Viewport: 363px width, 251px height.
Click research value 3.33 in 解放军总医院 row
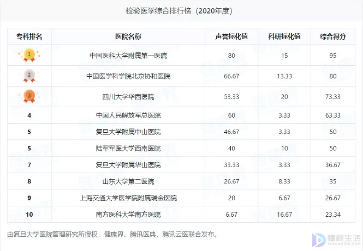284,115
